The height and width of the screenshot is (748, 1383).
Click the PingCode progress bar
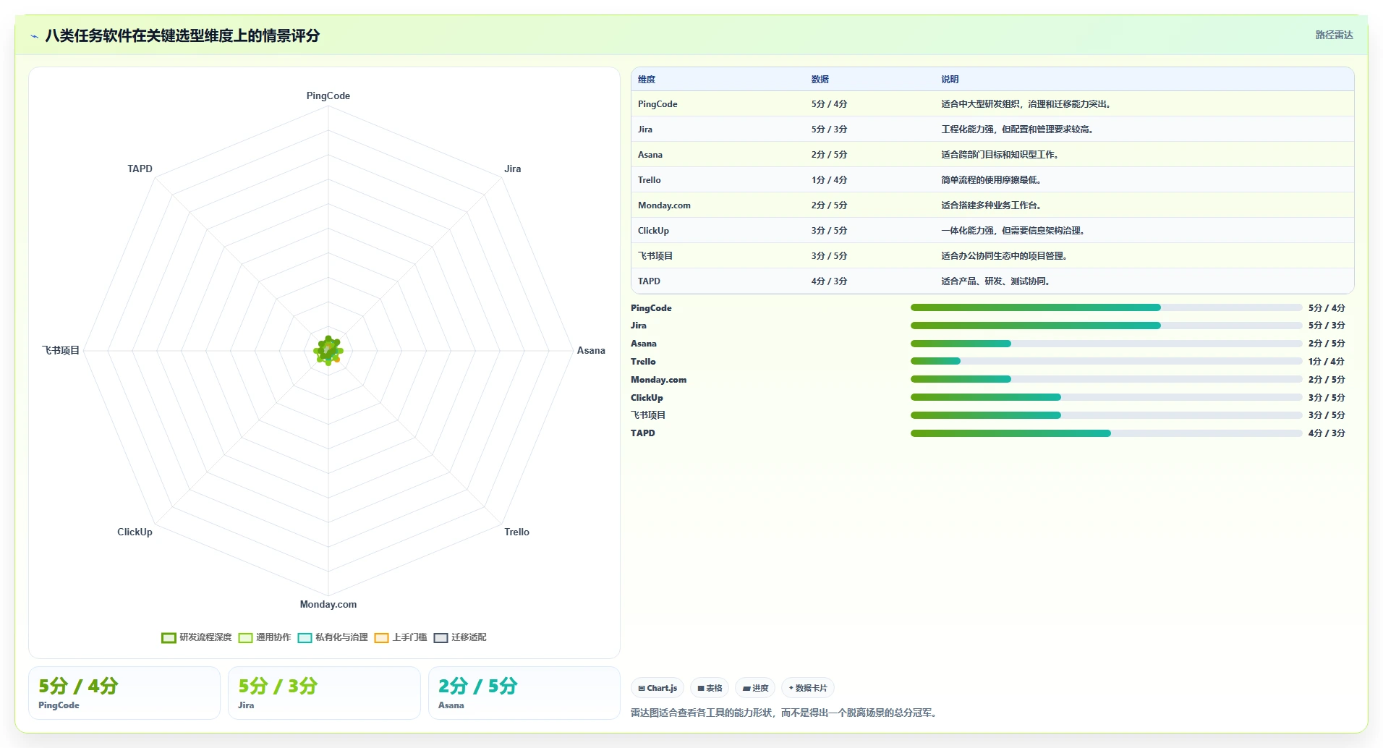1106,307
